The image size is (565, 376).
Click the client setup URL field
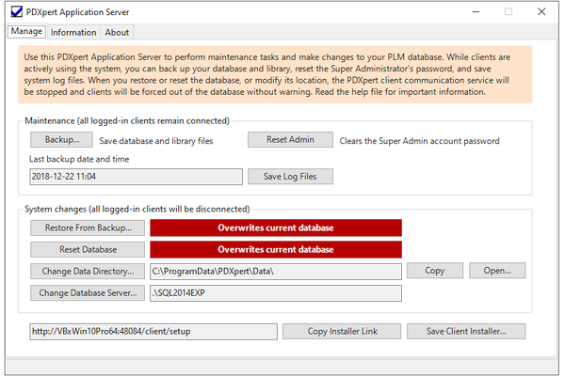153,332
